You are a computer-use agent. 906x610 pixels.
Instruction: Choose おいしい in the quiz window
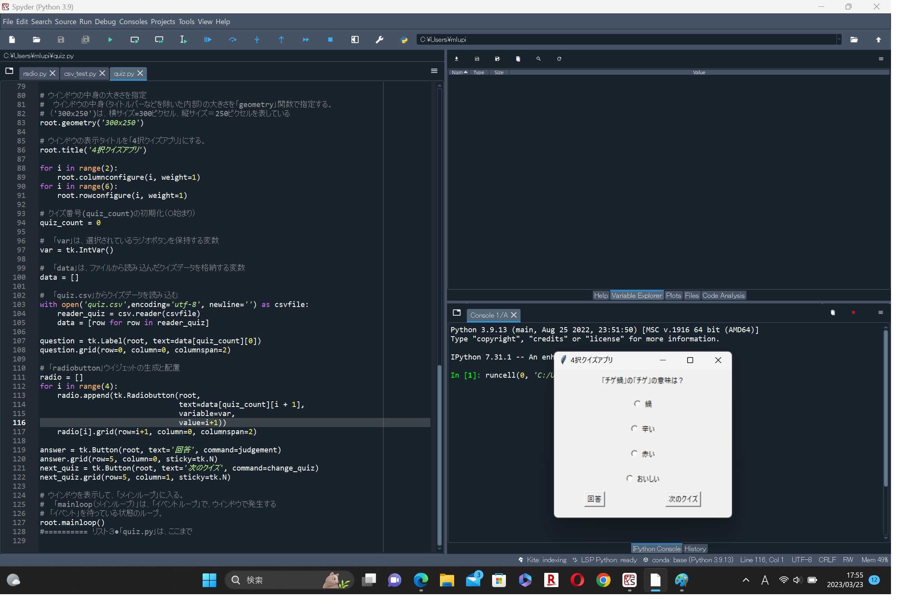pos(630,478)
